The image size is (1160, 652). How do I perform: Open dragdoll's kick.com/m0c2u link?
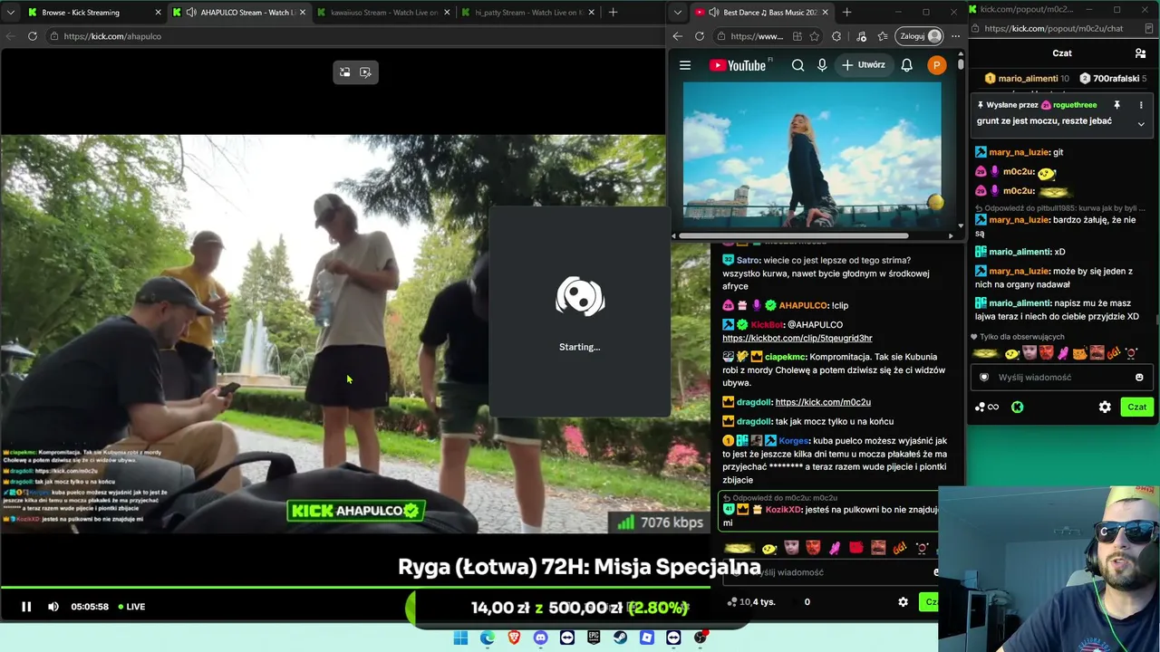823,402
